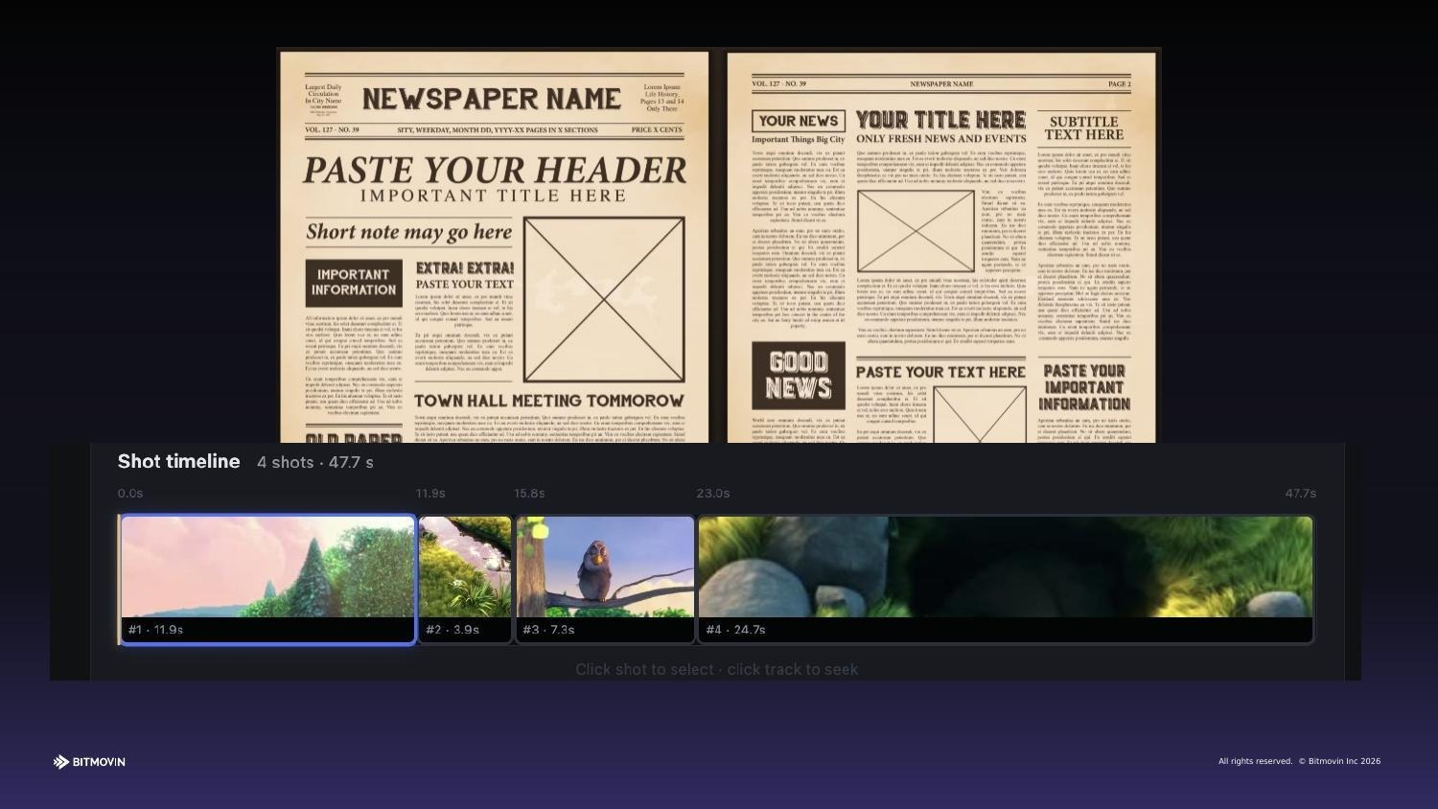The height and width of the screenshot is (809, 1438).
Task: Select shot #4 lasting 24.7s
Action: [1006, 580]
